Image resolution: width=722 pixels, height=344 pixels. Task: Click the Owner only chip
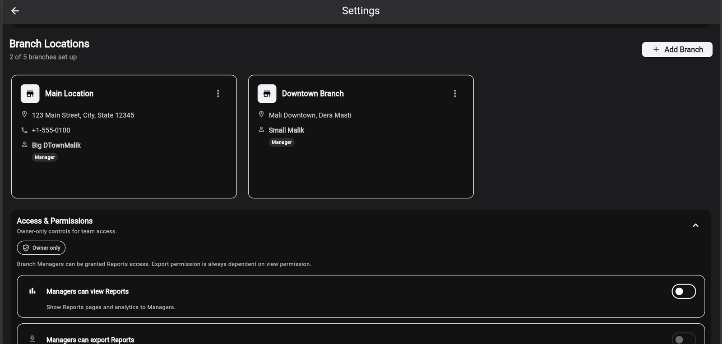coord(41,248)
